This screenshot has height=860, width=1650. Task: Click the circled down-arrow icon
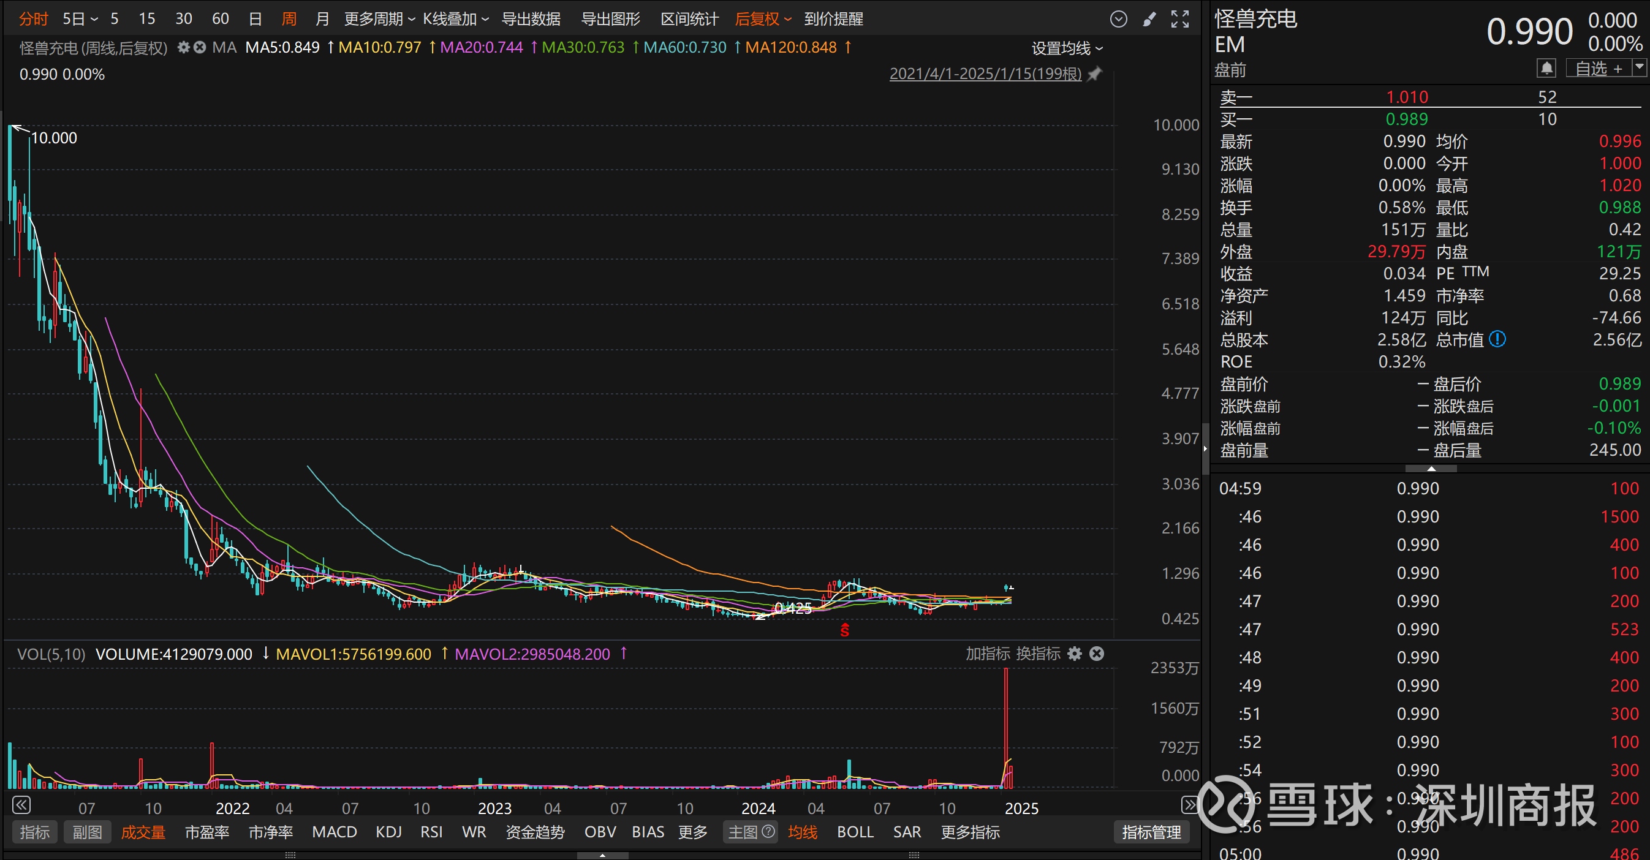(1118, 19)
